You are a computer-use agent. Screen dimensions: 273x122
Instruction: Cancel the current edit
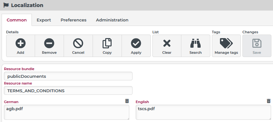pyautogui.click(x=78, y=46)
